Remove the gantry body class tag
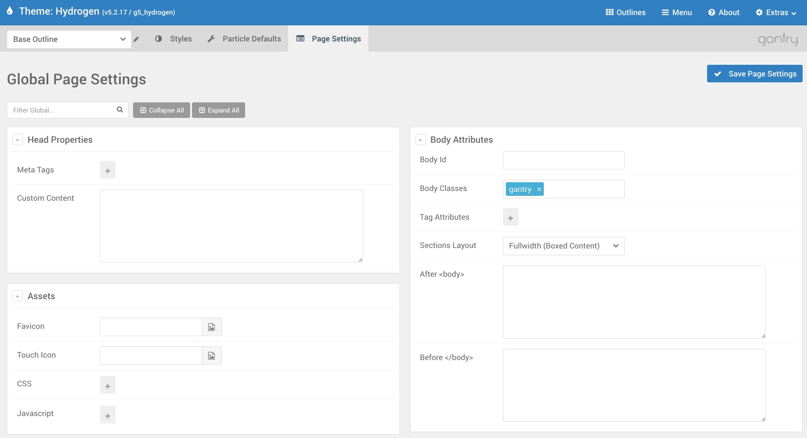This screenshot has width=807, height=438. (539, 190)
